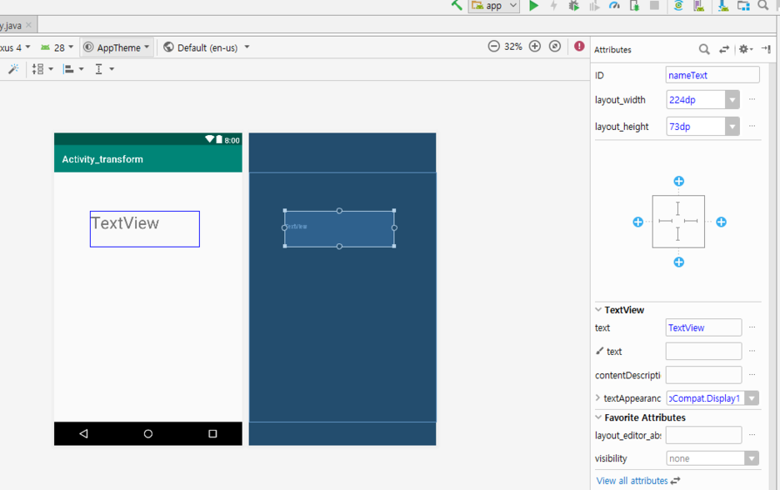Click the Android home circle in preview
This screenshot has height=490, width=780.
tap(148, 434)
